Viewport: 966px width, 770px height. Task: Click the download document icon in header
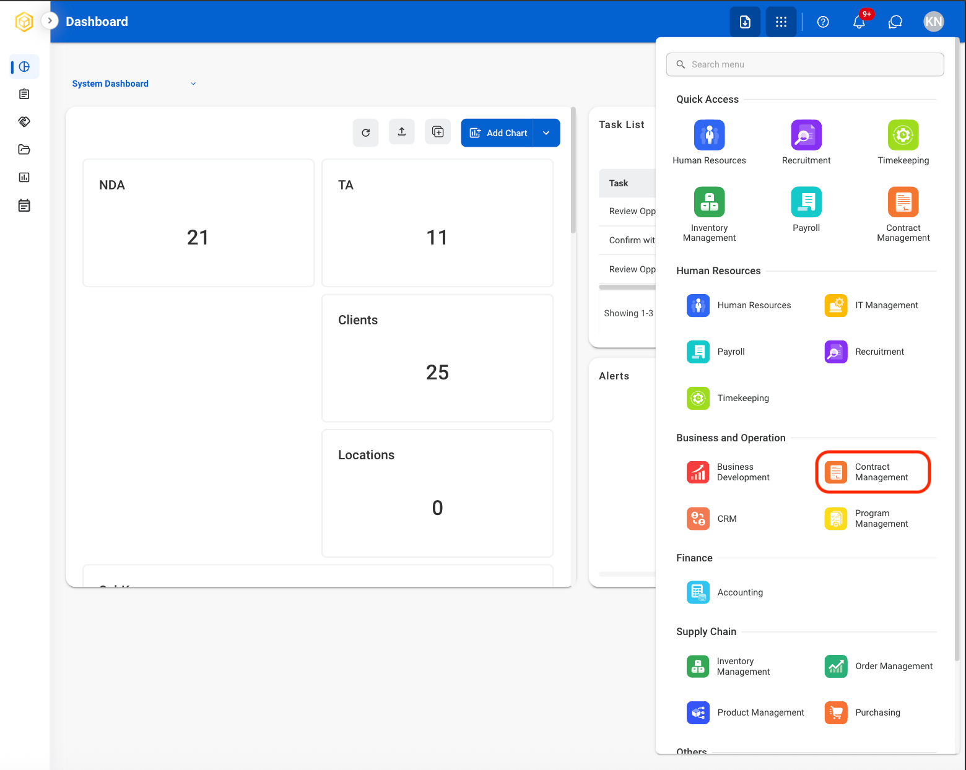(745, 22)
